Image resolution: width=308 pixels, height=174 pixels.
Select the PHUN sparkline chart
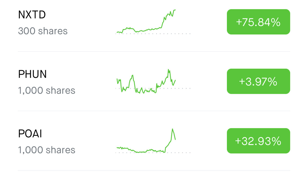153,81
